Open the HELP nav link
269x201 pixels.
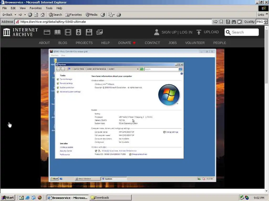105,43
